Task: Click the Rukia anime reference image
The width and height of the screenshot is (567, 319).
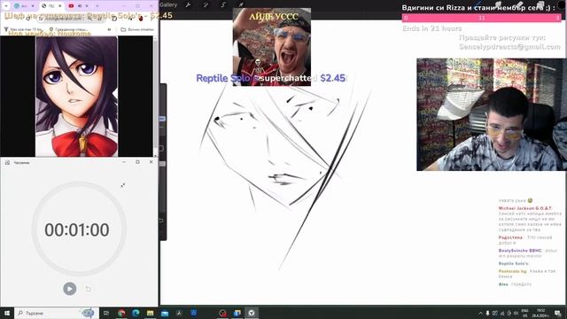Action: 77,97
